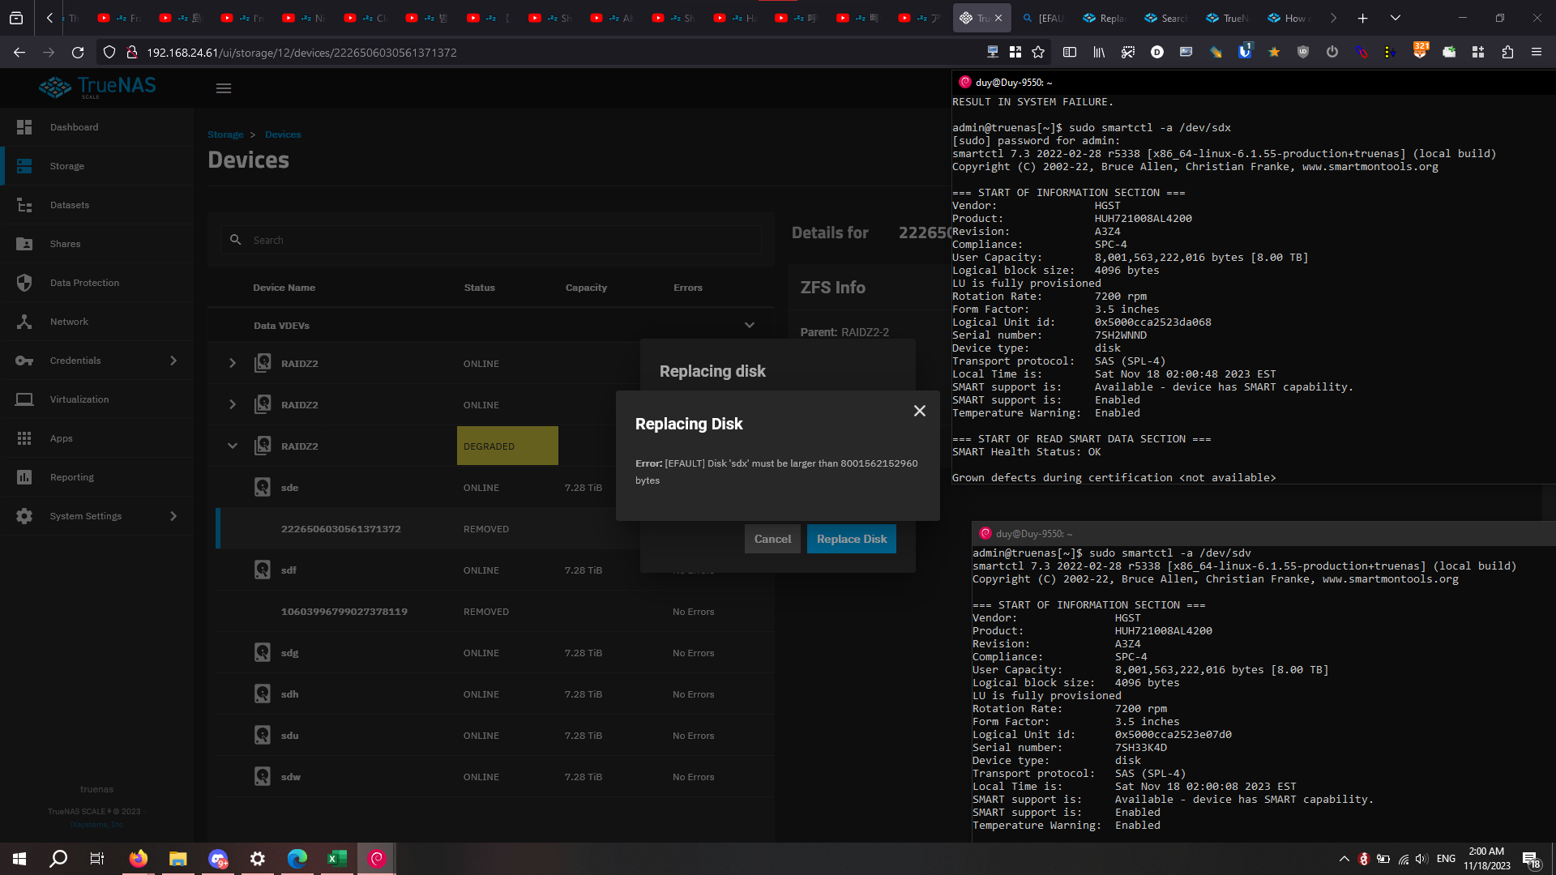Open the Library bookshelf icon
1556x875 pixels.
point(1099,52)
